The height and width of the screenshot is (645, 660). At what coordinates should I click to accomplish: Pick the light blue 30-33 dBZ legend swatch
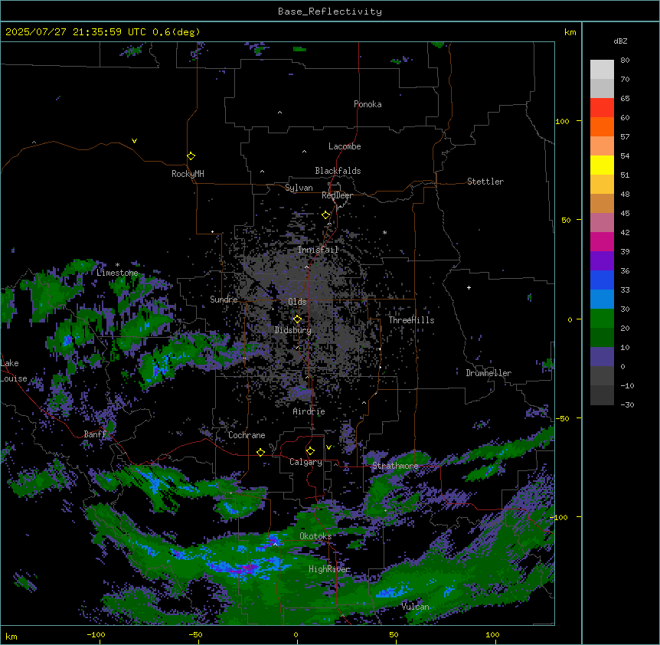(602, 300)
